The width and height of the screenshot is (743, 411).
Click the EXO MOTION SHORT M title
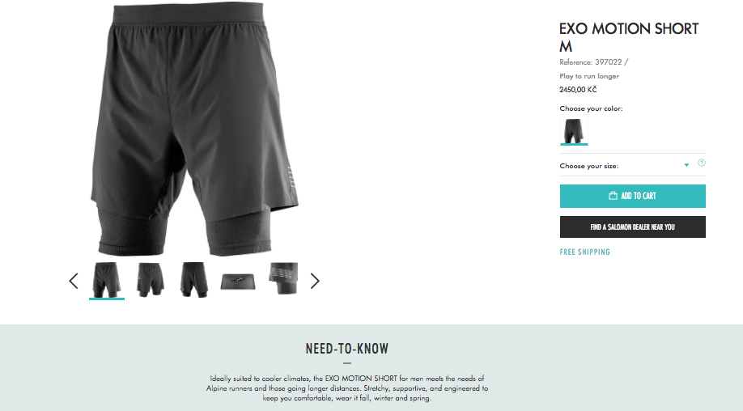point(629,37)
